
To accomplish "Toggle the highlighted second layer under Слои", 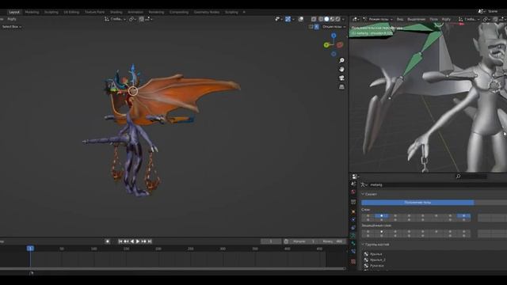I will 381,215.
